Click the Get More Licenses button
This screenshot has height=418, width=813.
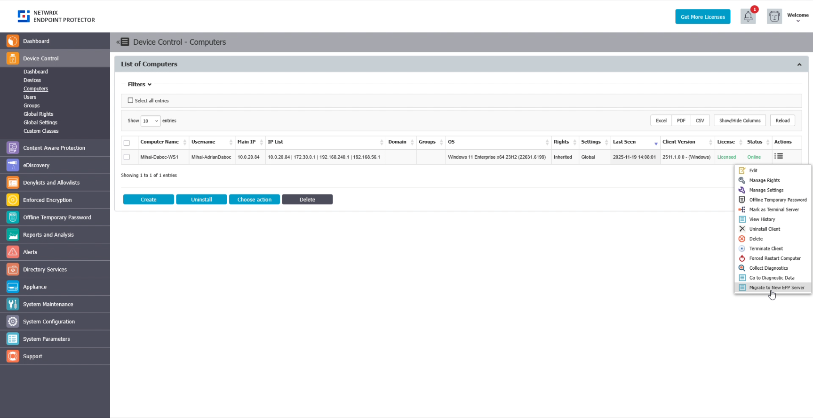tap(702, 17)
